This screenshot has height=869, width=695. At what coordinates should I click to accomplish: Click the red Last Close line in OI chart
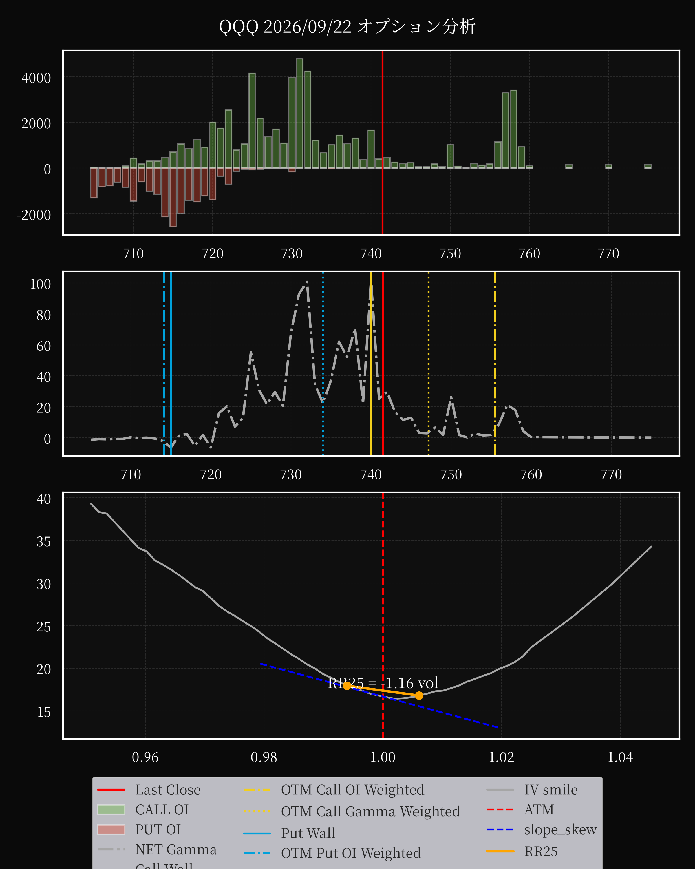tap(382, 142)
